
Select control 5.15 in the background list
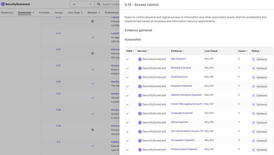[x=59, y=66]
